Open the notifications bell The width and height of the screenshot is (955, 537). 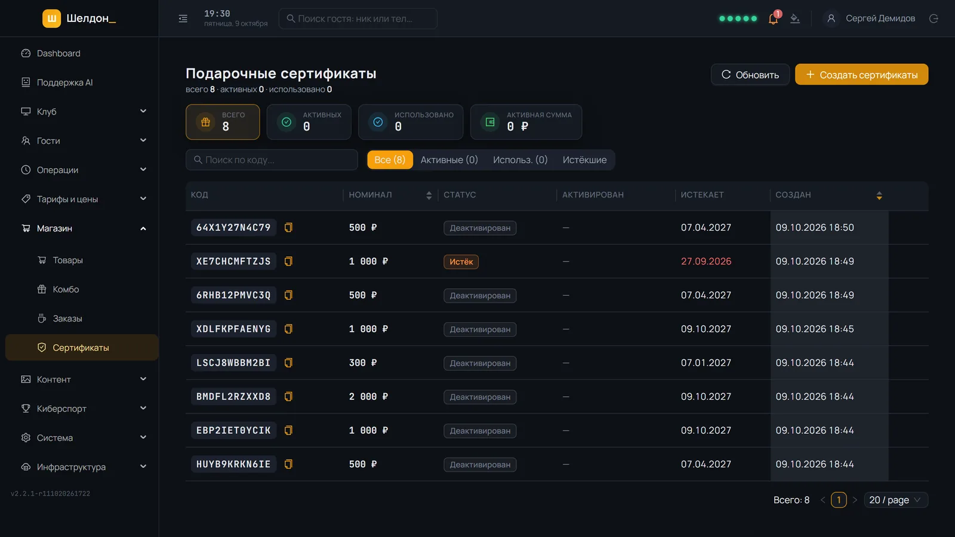774,18
